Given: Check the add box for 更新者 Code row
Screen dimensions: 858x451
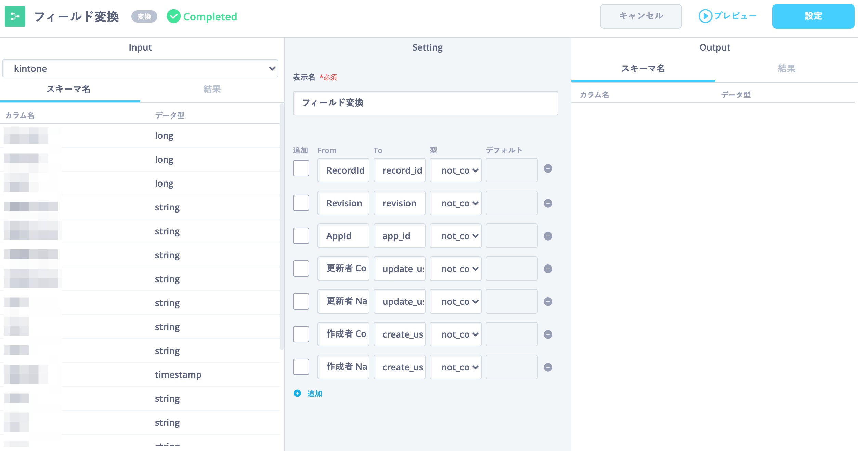Looking at the screenshot, I should [x=301, y=269].
